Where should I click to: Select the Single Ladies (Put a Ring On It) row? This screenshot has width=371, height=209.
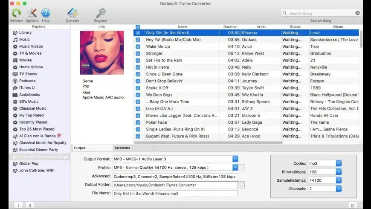pos(246,129)
